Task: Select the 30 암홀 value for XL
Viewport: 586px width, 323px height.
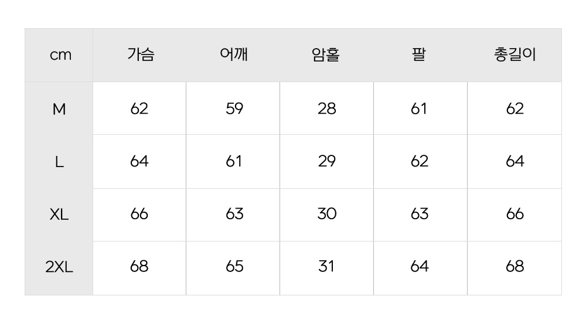Action: click(326, 215)
